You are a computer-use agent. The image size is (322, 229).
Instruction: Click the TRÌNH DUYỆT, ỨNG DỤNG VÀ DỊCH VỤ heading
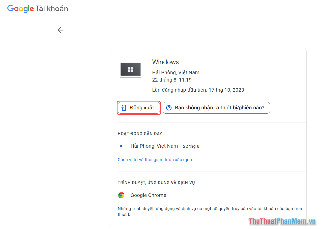(156, 182)
